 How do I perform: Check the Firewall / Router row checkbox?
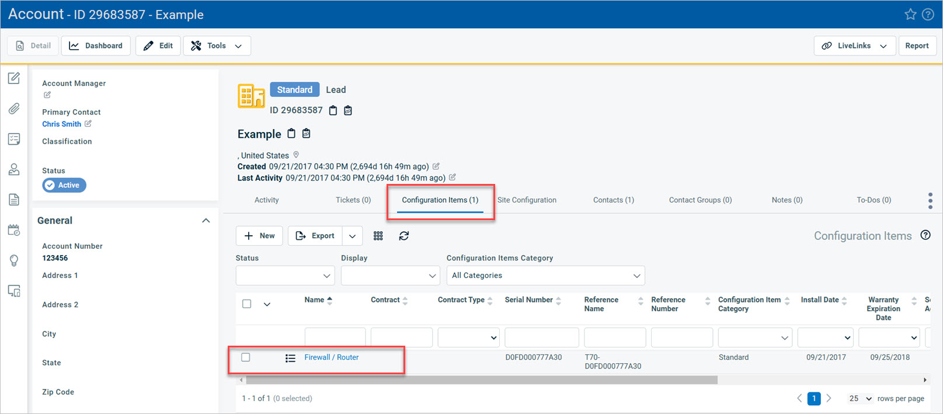pyautogui.click(x=246, y=357)
